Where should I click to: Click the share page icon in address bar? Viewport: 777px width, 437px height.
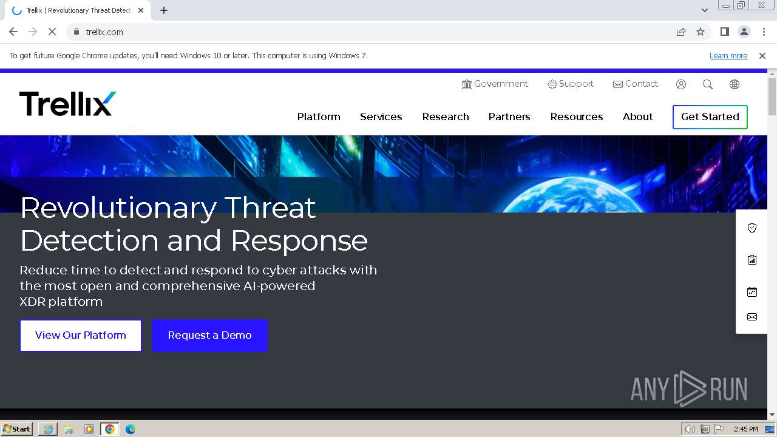click(681, 32)
